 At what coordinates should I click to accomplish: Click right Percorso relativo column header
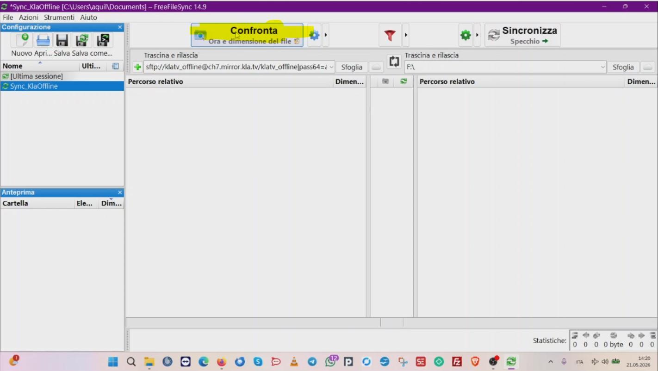tap(521, 82)
